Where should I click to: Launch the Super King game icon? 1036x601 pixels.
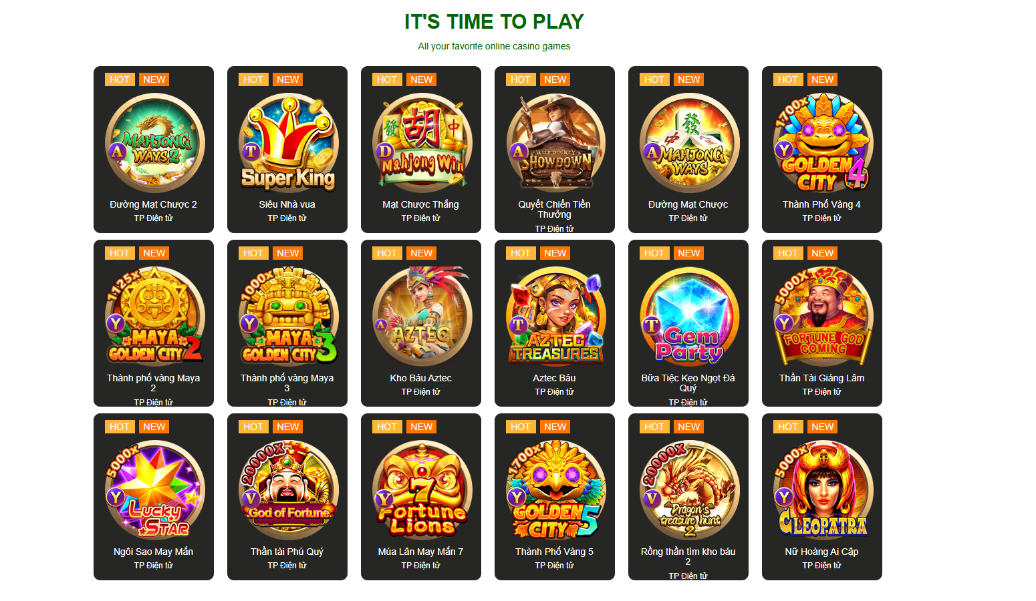click(x=288, y=143)
